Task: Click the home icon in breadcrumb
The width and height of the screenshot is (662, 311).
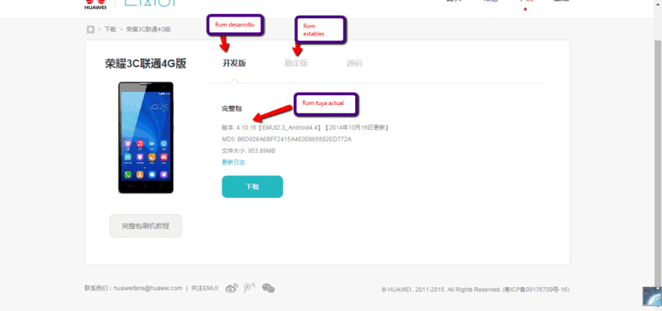Action: 90,30
